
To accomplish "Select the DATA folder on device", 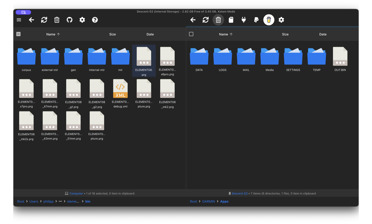I will [199, 60].
